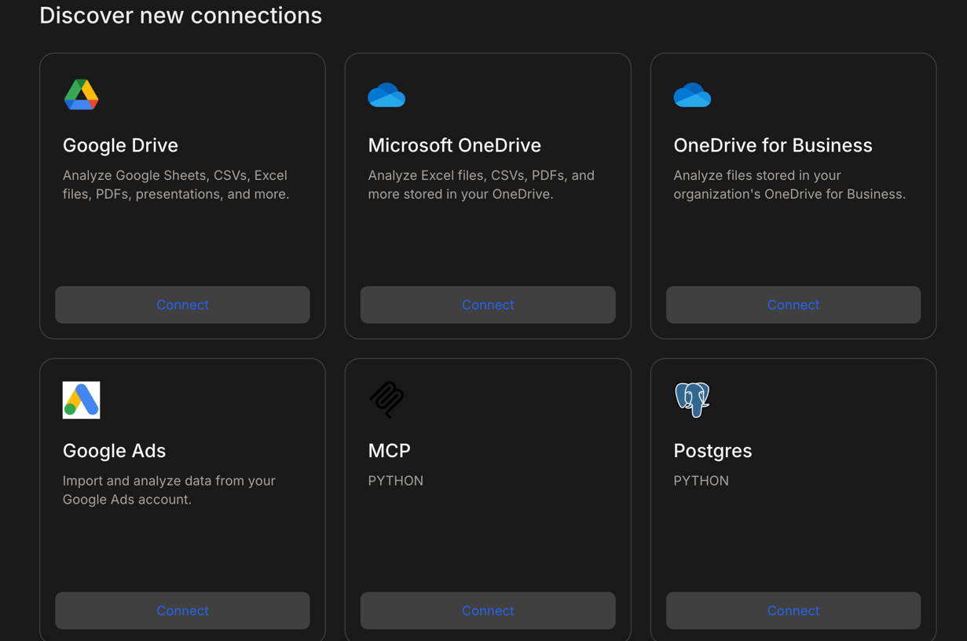
Task: Click the OneDrive for Business heading
Action: [772, 145]
